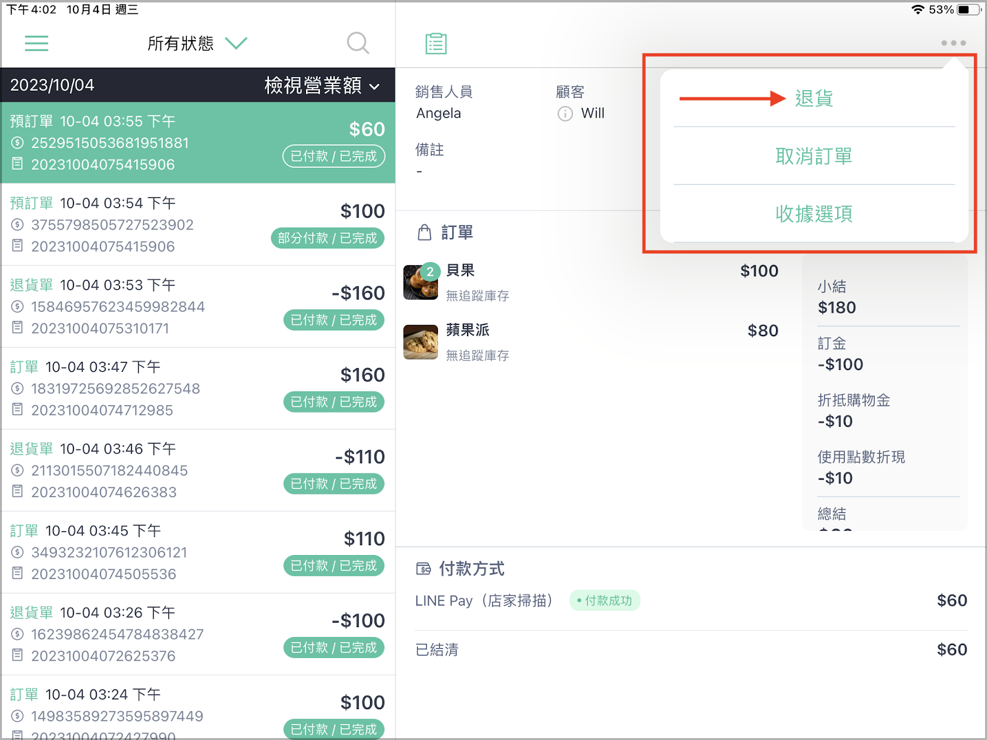
Task: Tap the 付款成功 payment status badge
Action: tap(605, 601)
